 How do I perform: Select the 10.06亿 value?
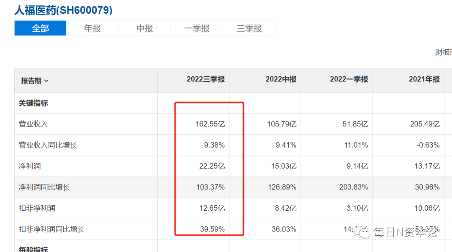pyautogui.click(x=427, y=208)
